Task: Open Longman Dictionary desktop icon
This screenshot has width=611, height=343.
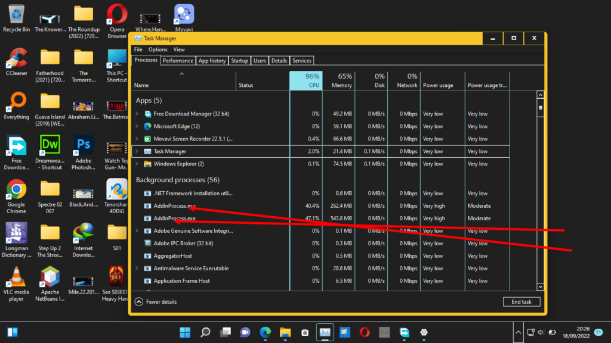Action: 16,241
